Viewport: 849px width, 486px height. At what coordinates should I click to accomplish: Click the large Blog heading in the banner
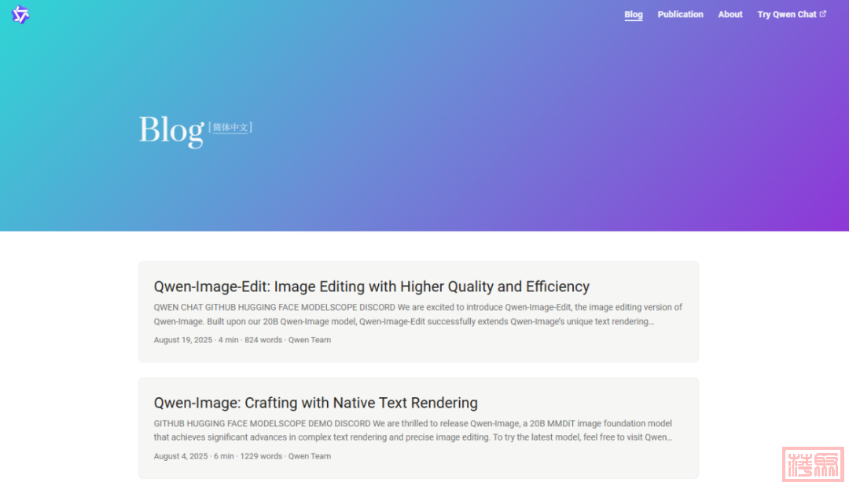click(171, 130)
